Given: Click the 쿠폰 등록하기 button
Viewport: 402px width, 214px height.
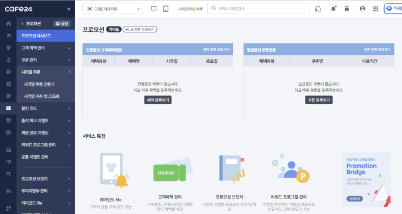Looking at the screenshot, I should (319, 100).
